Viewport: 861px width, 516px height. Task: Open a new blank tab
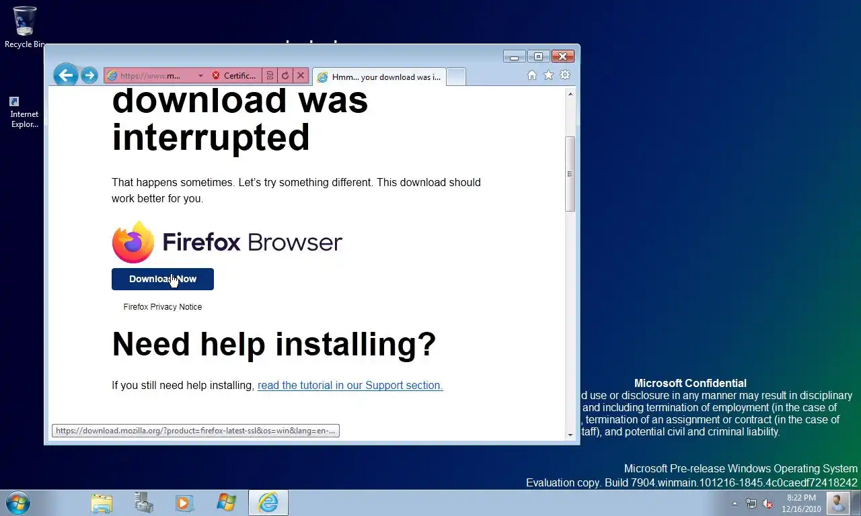[456, 77]
